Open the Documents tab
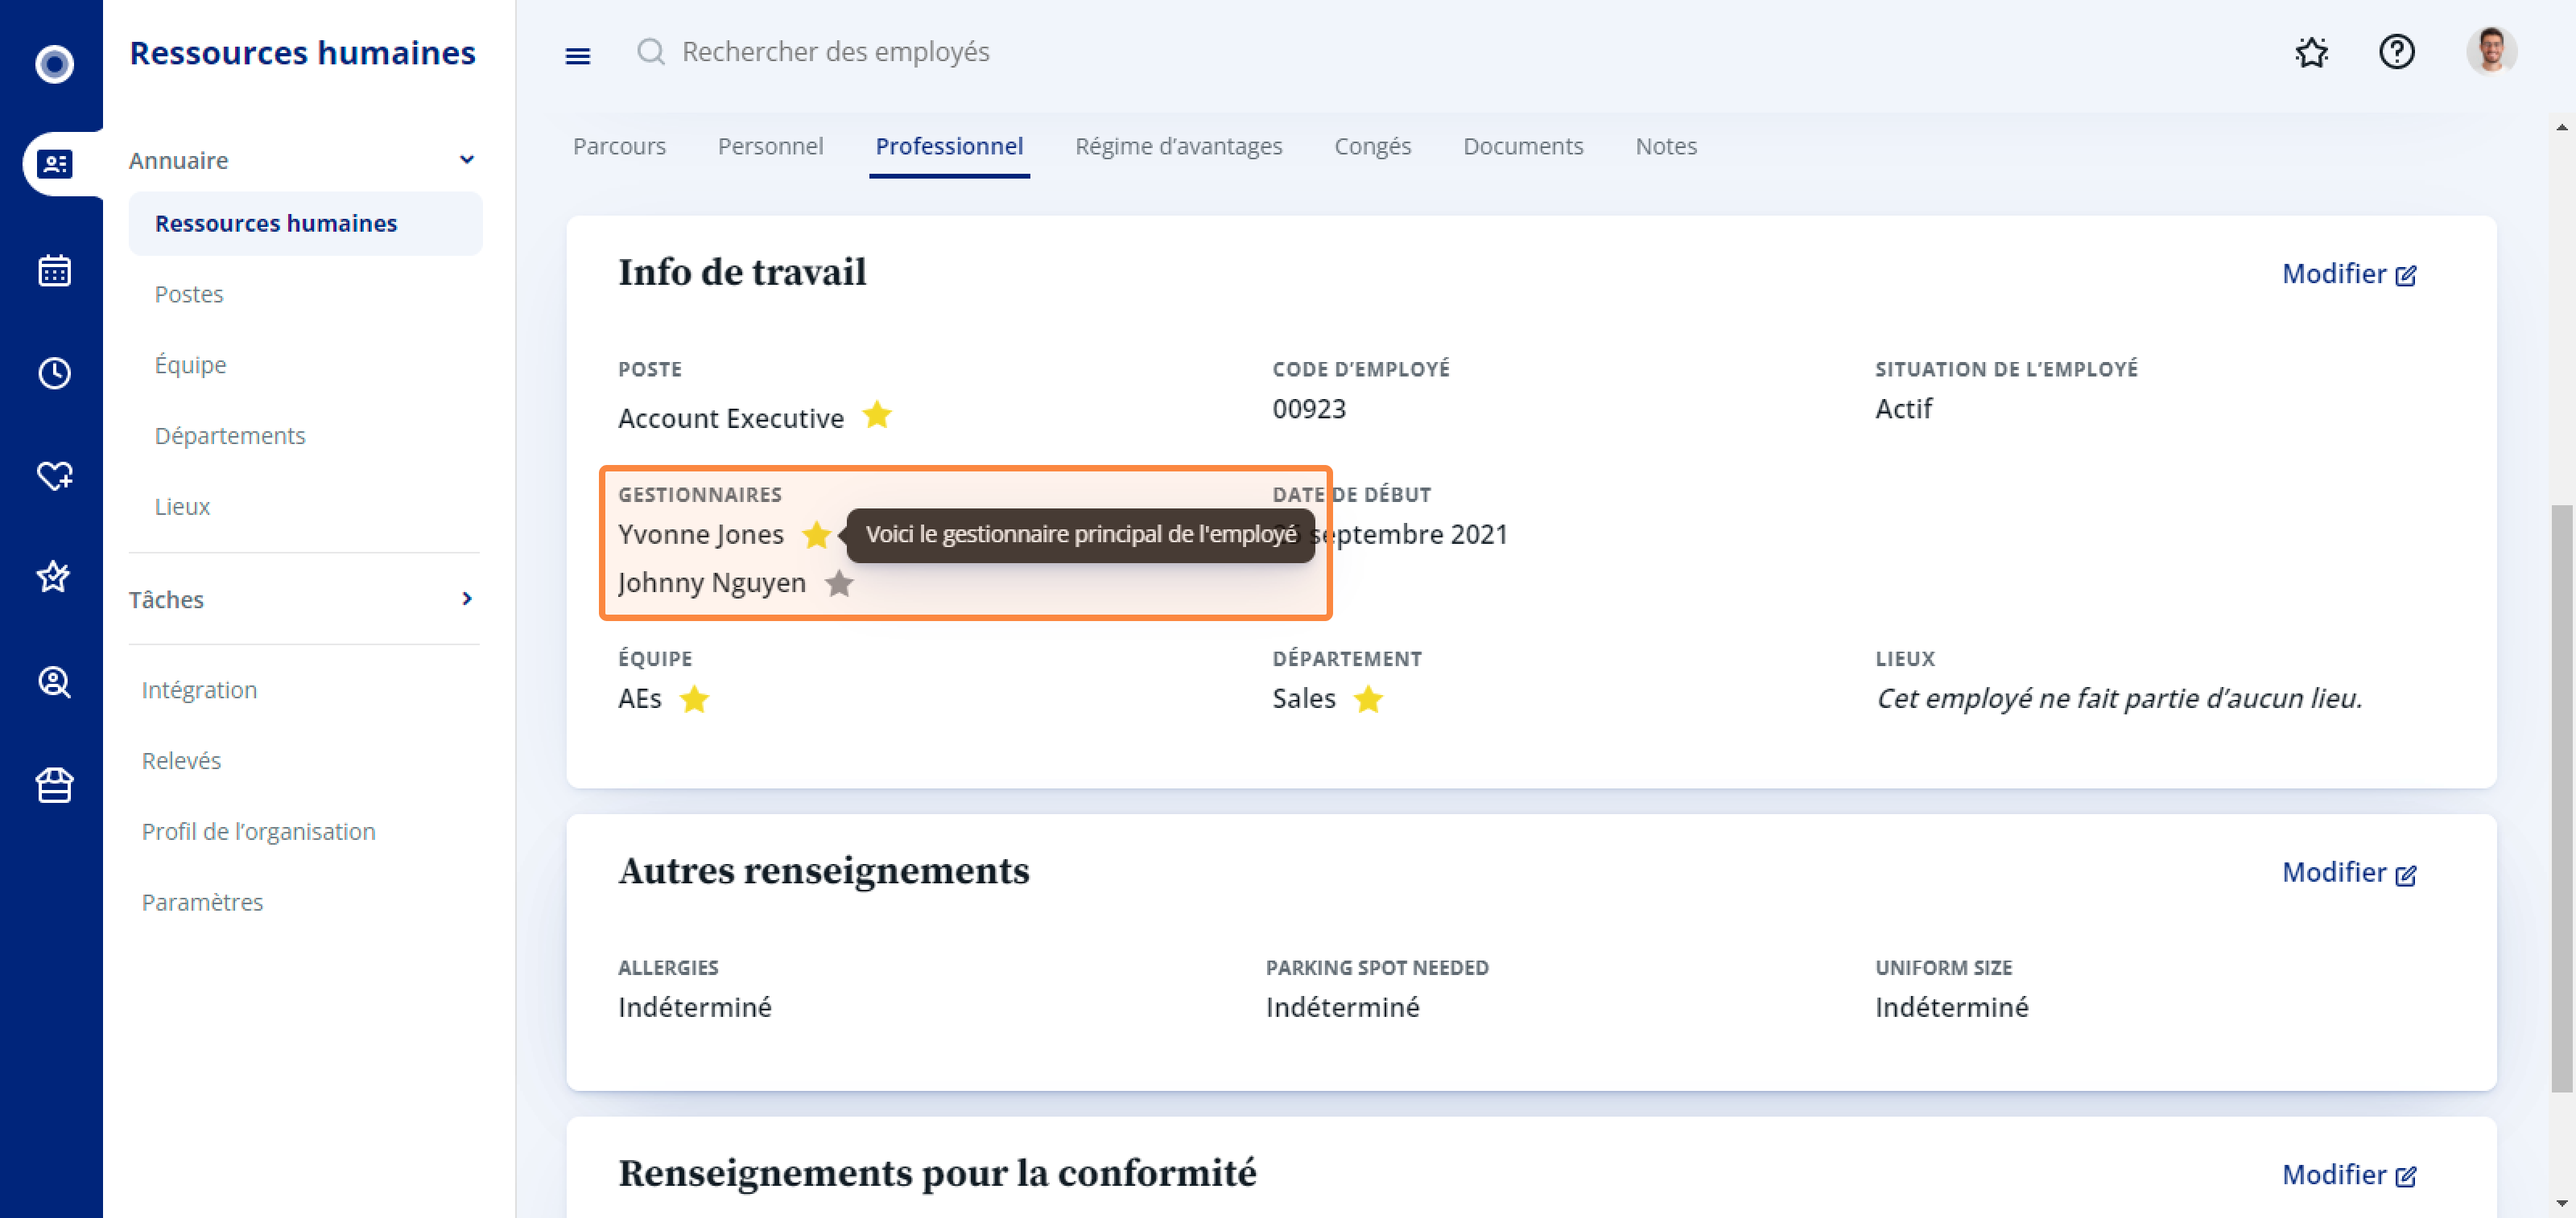 1523,146
